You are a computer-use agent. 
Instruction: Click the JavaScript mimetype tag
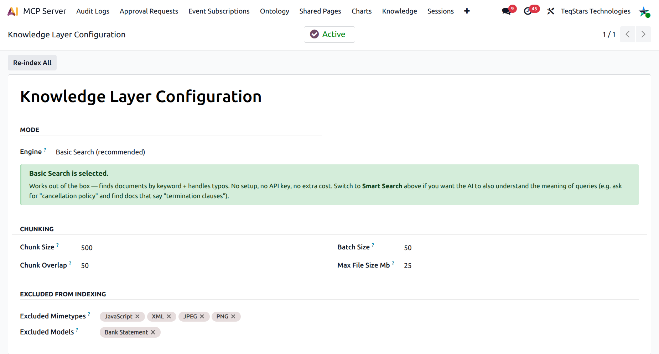(122, 316)
